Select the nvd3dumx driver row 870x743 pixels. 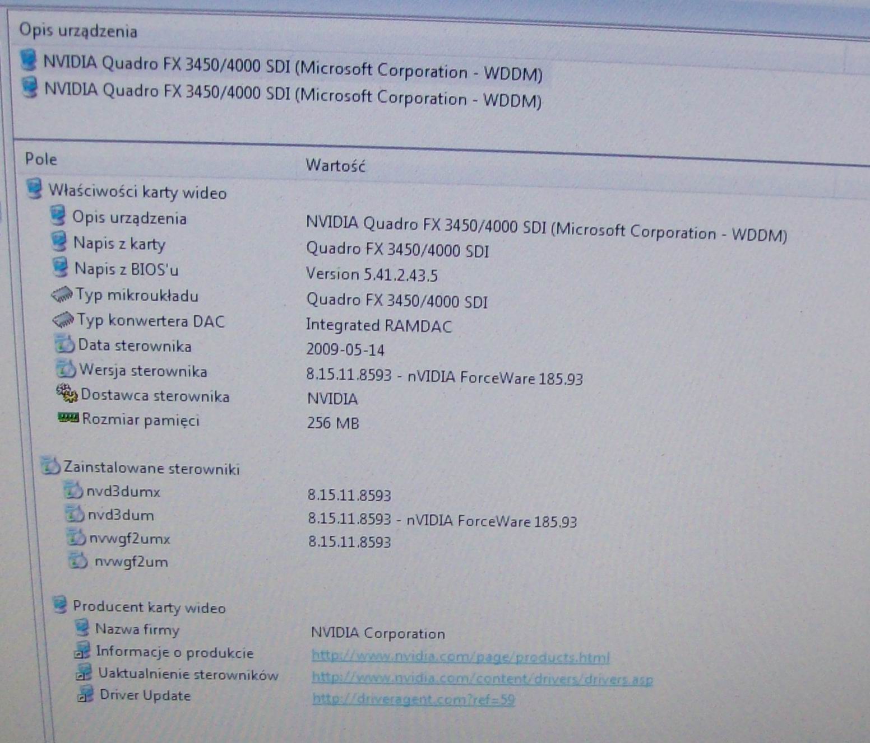coord(123,492)
